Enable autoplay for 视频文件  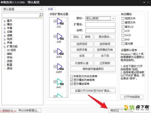pos(123,18)
